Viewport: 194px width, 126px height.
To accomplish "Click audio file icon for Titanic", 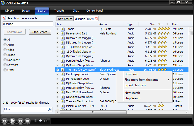I will 63,29.
